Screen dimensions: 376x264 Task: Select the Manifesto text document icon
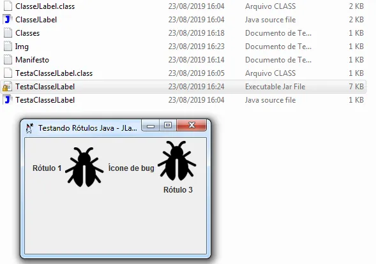(x=8, y=60)
